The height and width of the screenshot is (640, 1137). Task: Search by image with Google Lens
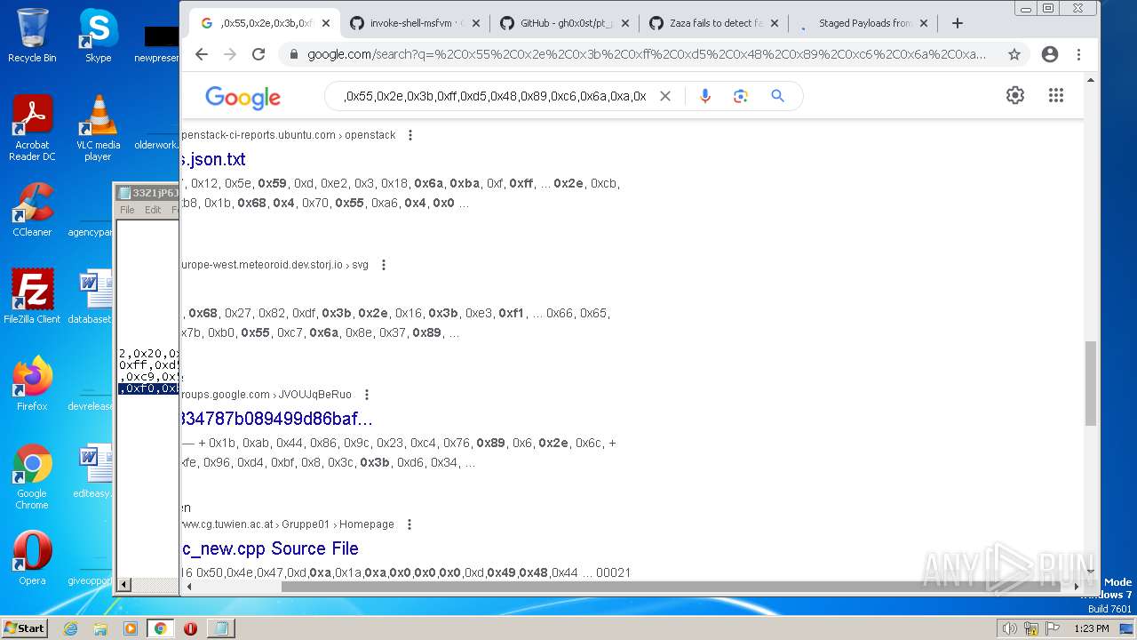[x=741, y=96]
